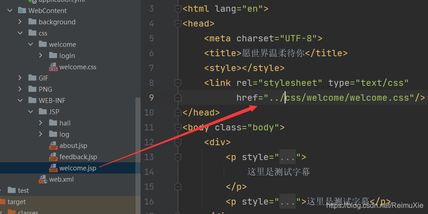Viewport: 428px width, 214px height.
Task: Select the PNG folder name
Action: click(x=45, y=89)
